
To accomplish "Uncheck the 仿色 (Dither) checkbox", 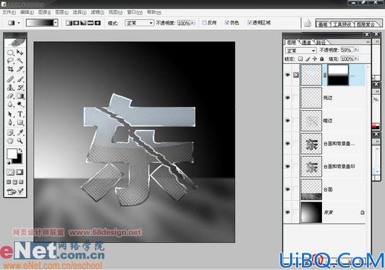I will coord(227,23).
